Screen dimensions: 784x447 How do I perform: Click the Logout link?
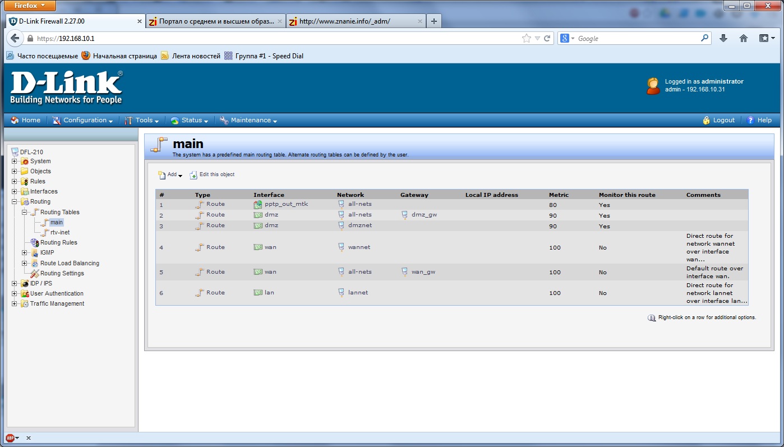[x=718, y=120]
